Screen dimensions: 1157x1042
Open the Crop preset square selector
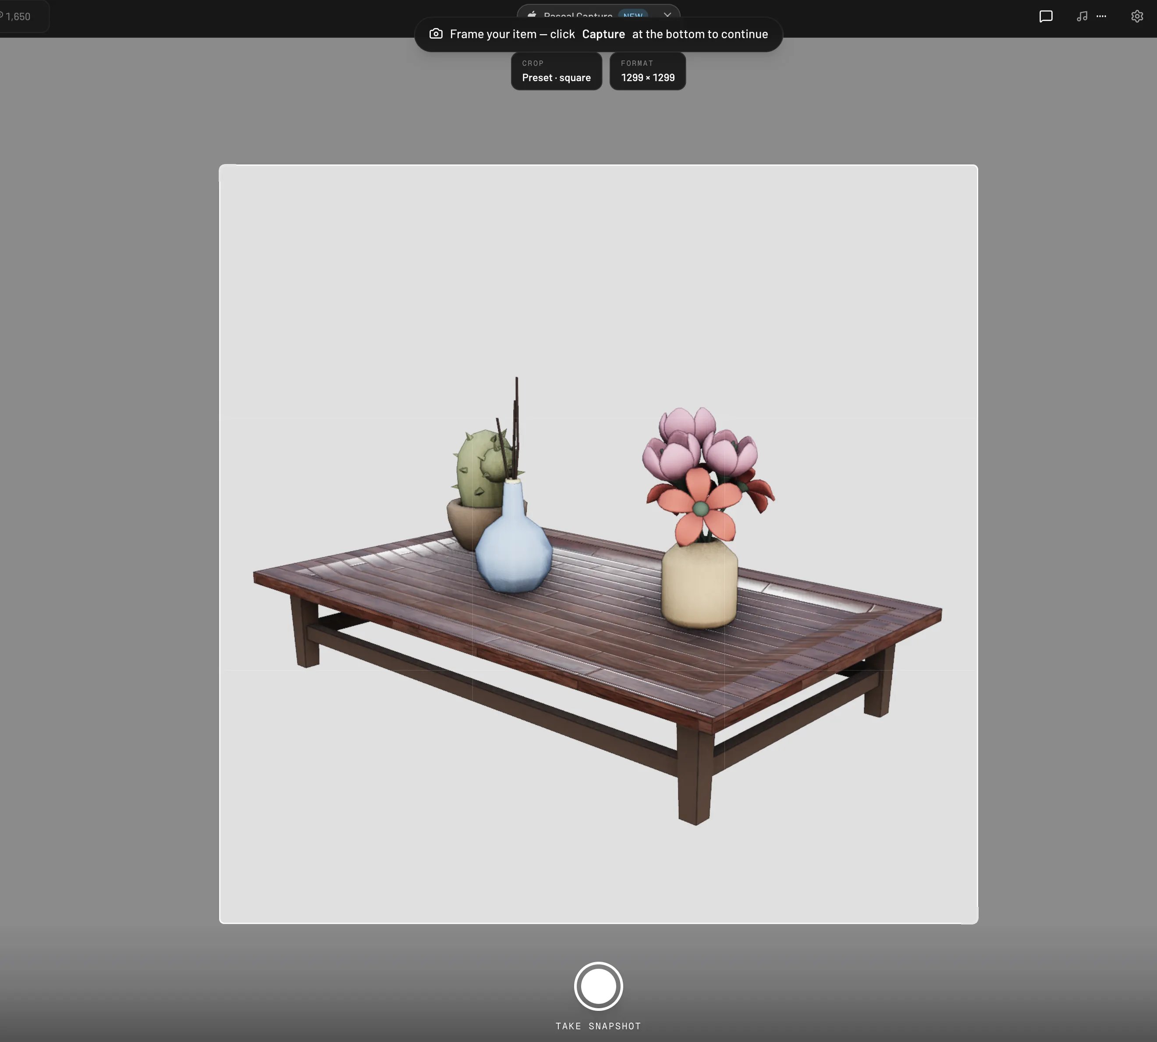[556, 71]
